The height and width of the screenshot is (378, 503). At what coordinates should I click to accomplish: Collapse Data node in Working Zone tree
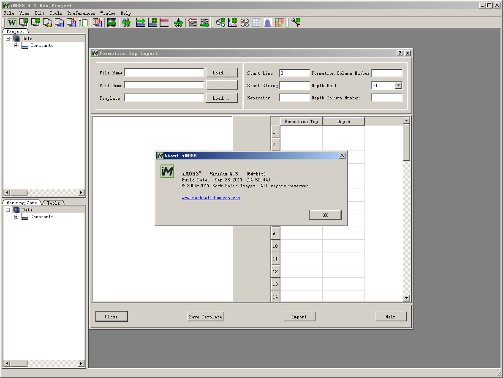click(8, 210)
